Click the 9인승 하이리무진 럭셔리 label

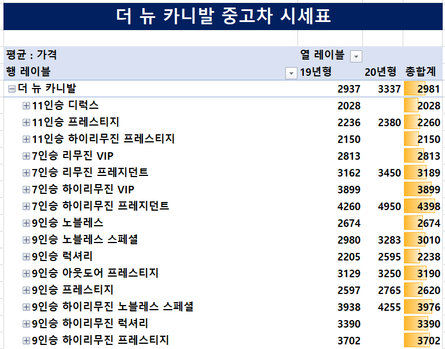tap(90, 324)
